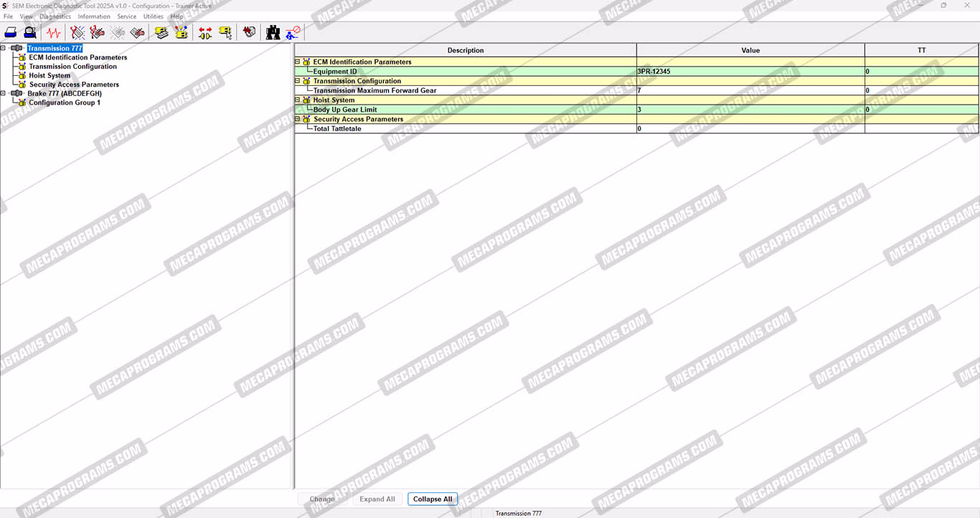
Task: Open the Help menu
Action: pos(176,16)
